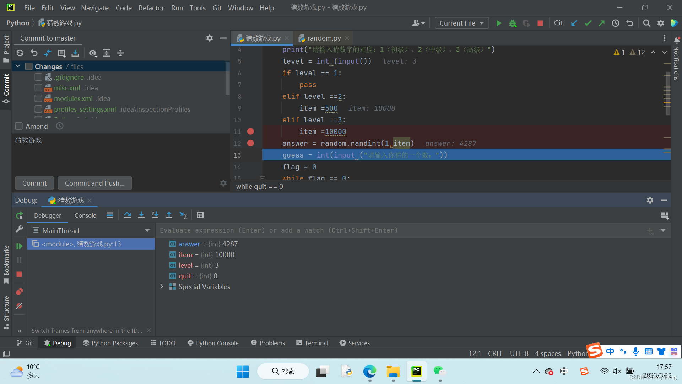Commit changes using Git checkmark icon
682x384 pixels.
[x=588, y=23]
